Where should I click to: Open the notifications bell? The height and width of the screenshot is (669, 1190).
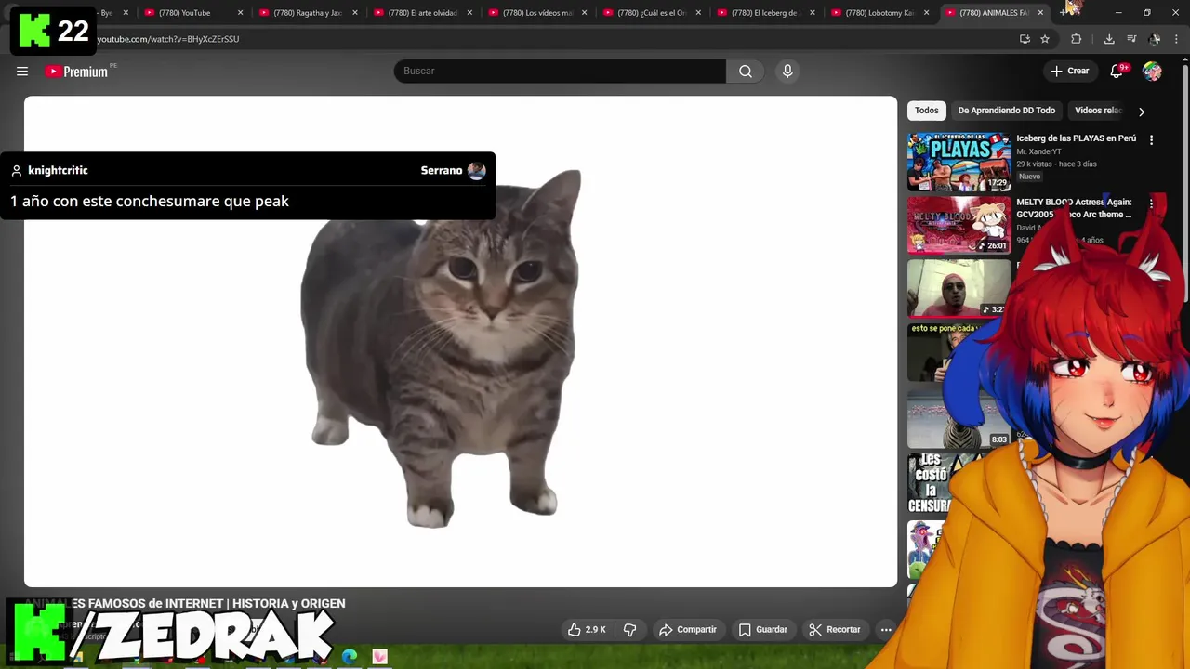tap(1117, 72)
